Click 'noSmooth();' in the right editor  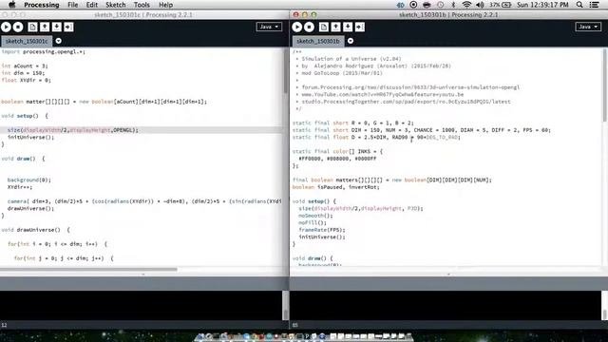[x=315, y=216]
